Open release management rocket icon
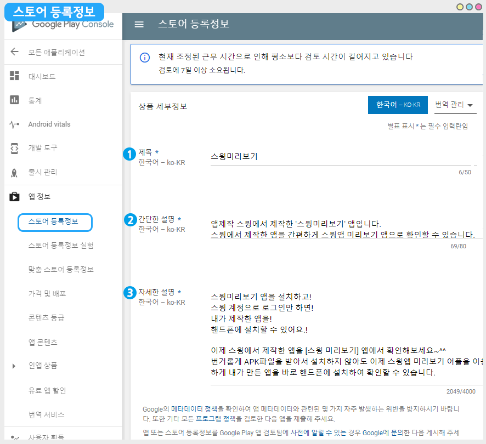This screenshot has width=486, height=444. 15,172
